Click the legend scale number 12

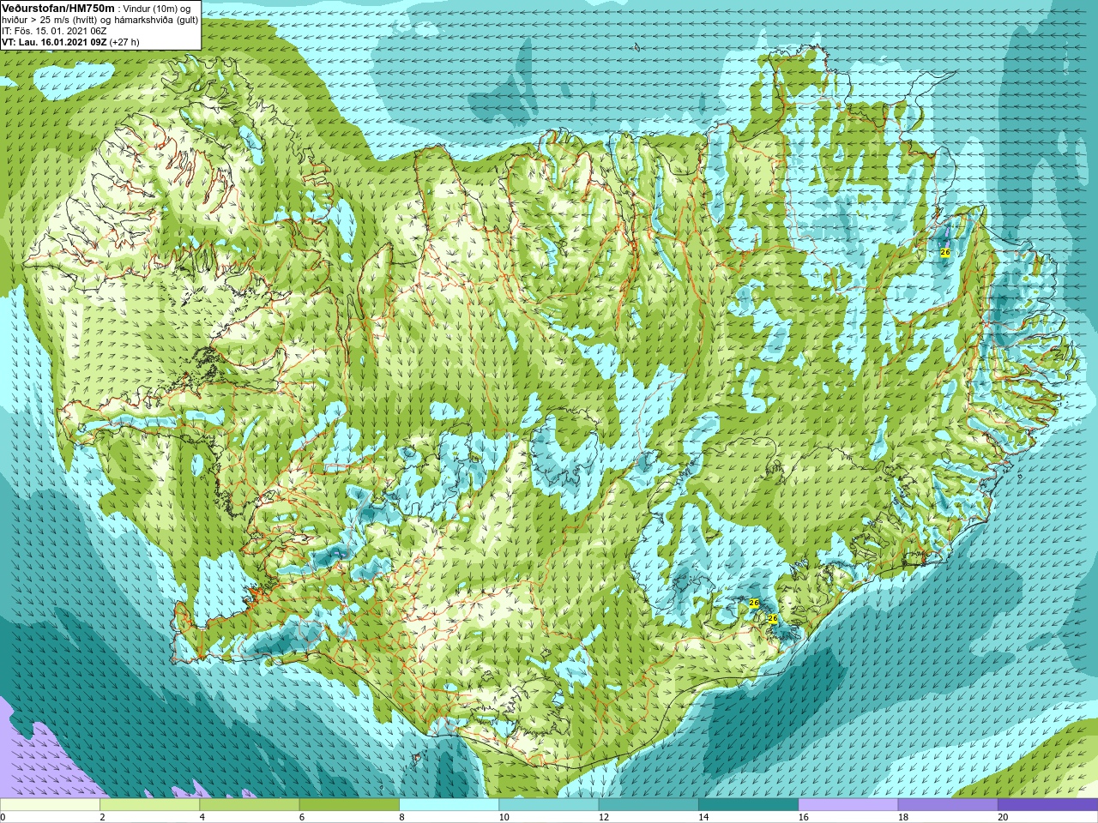(x=603, y=817)
